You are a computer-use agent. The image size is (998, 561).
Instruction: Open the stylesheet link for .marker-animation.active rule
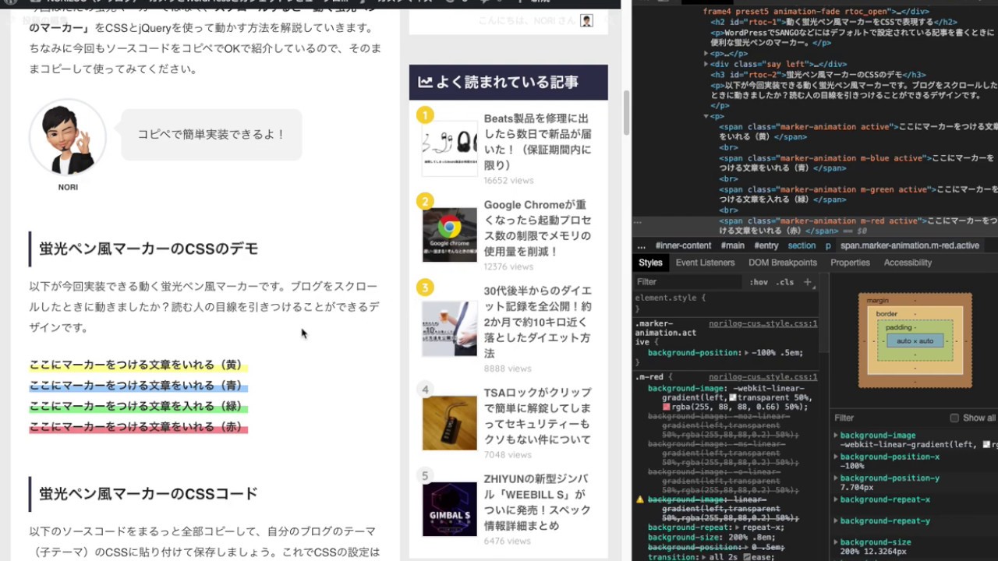(x=763, y=323)
